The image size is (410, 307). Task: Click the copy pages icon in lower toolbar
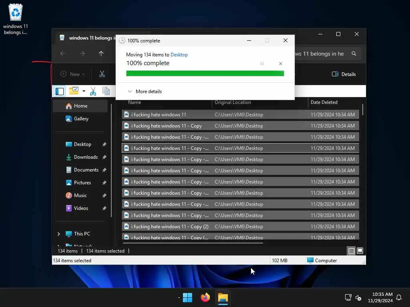[106, 91]
